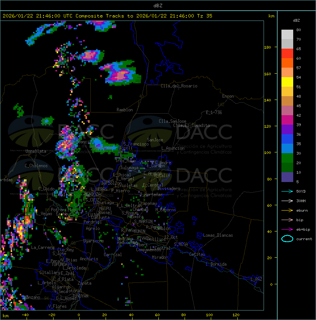This screenshot has width=316, height=320.
Task: Click the magenta eb+bip arrow legend icon
Action: 287,230
